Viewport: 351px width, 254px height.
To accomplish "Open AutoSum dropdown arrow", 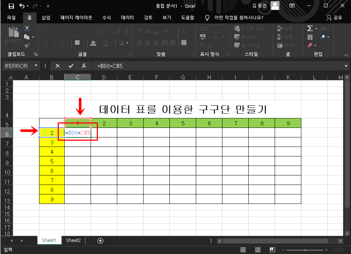I will pyautogui.click(x=316, y=29).
